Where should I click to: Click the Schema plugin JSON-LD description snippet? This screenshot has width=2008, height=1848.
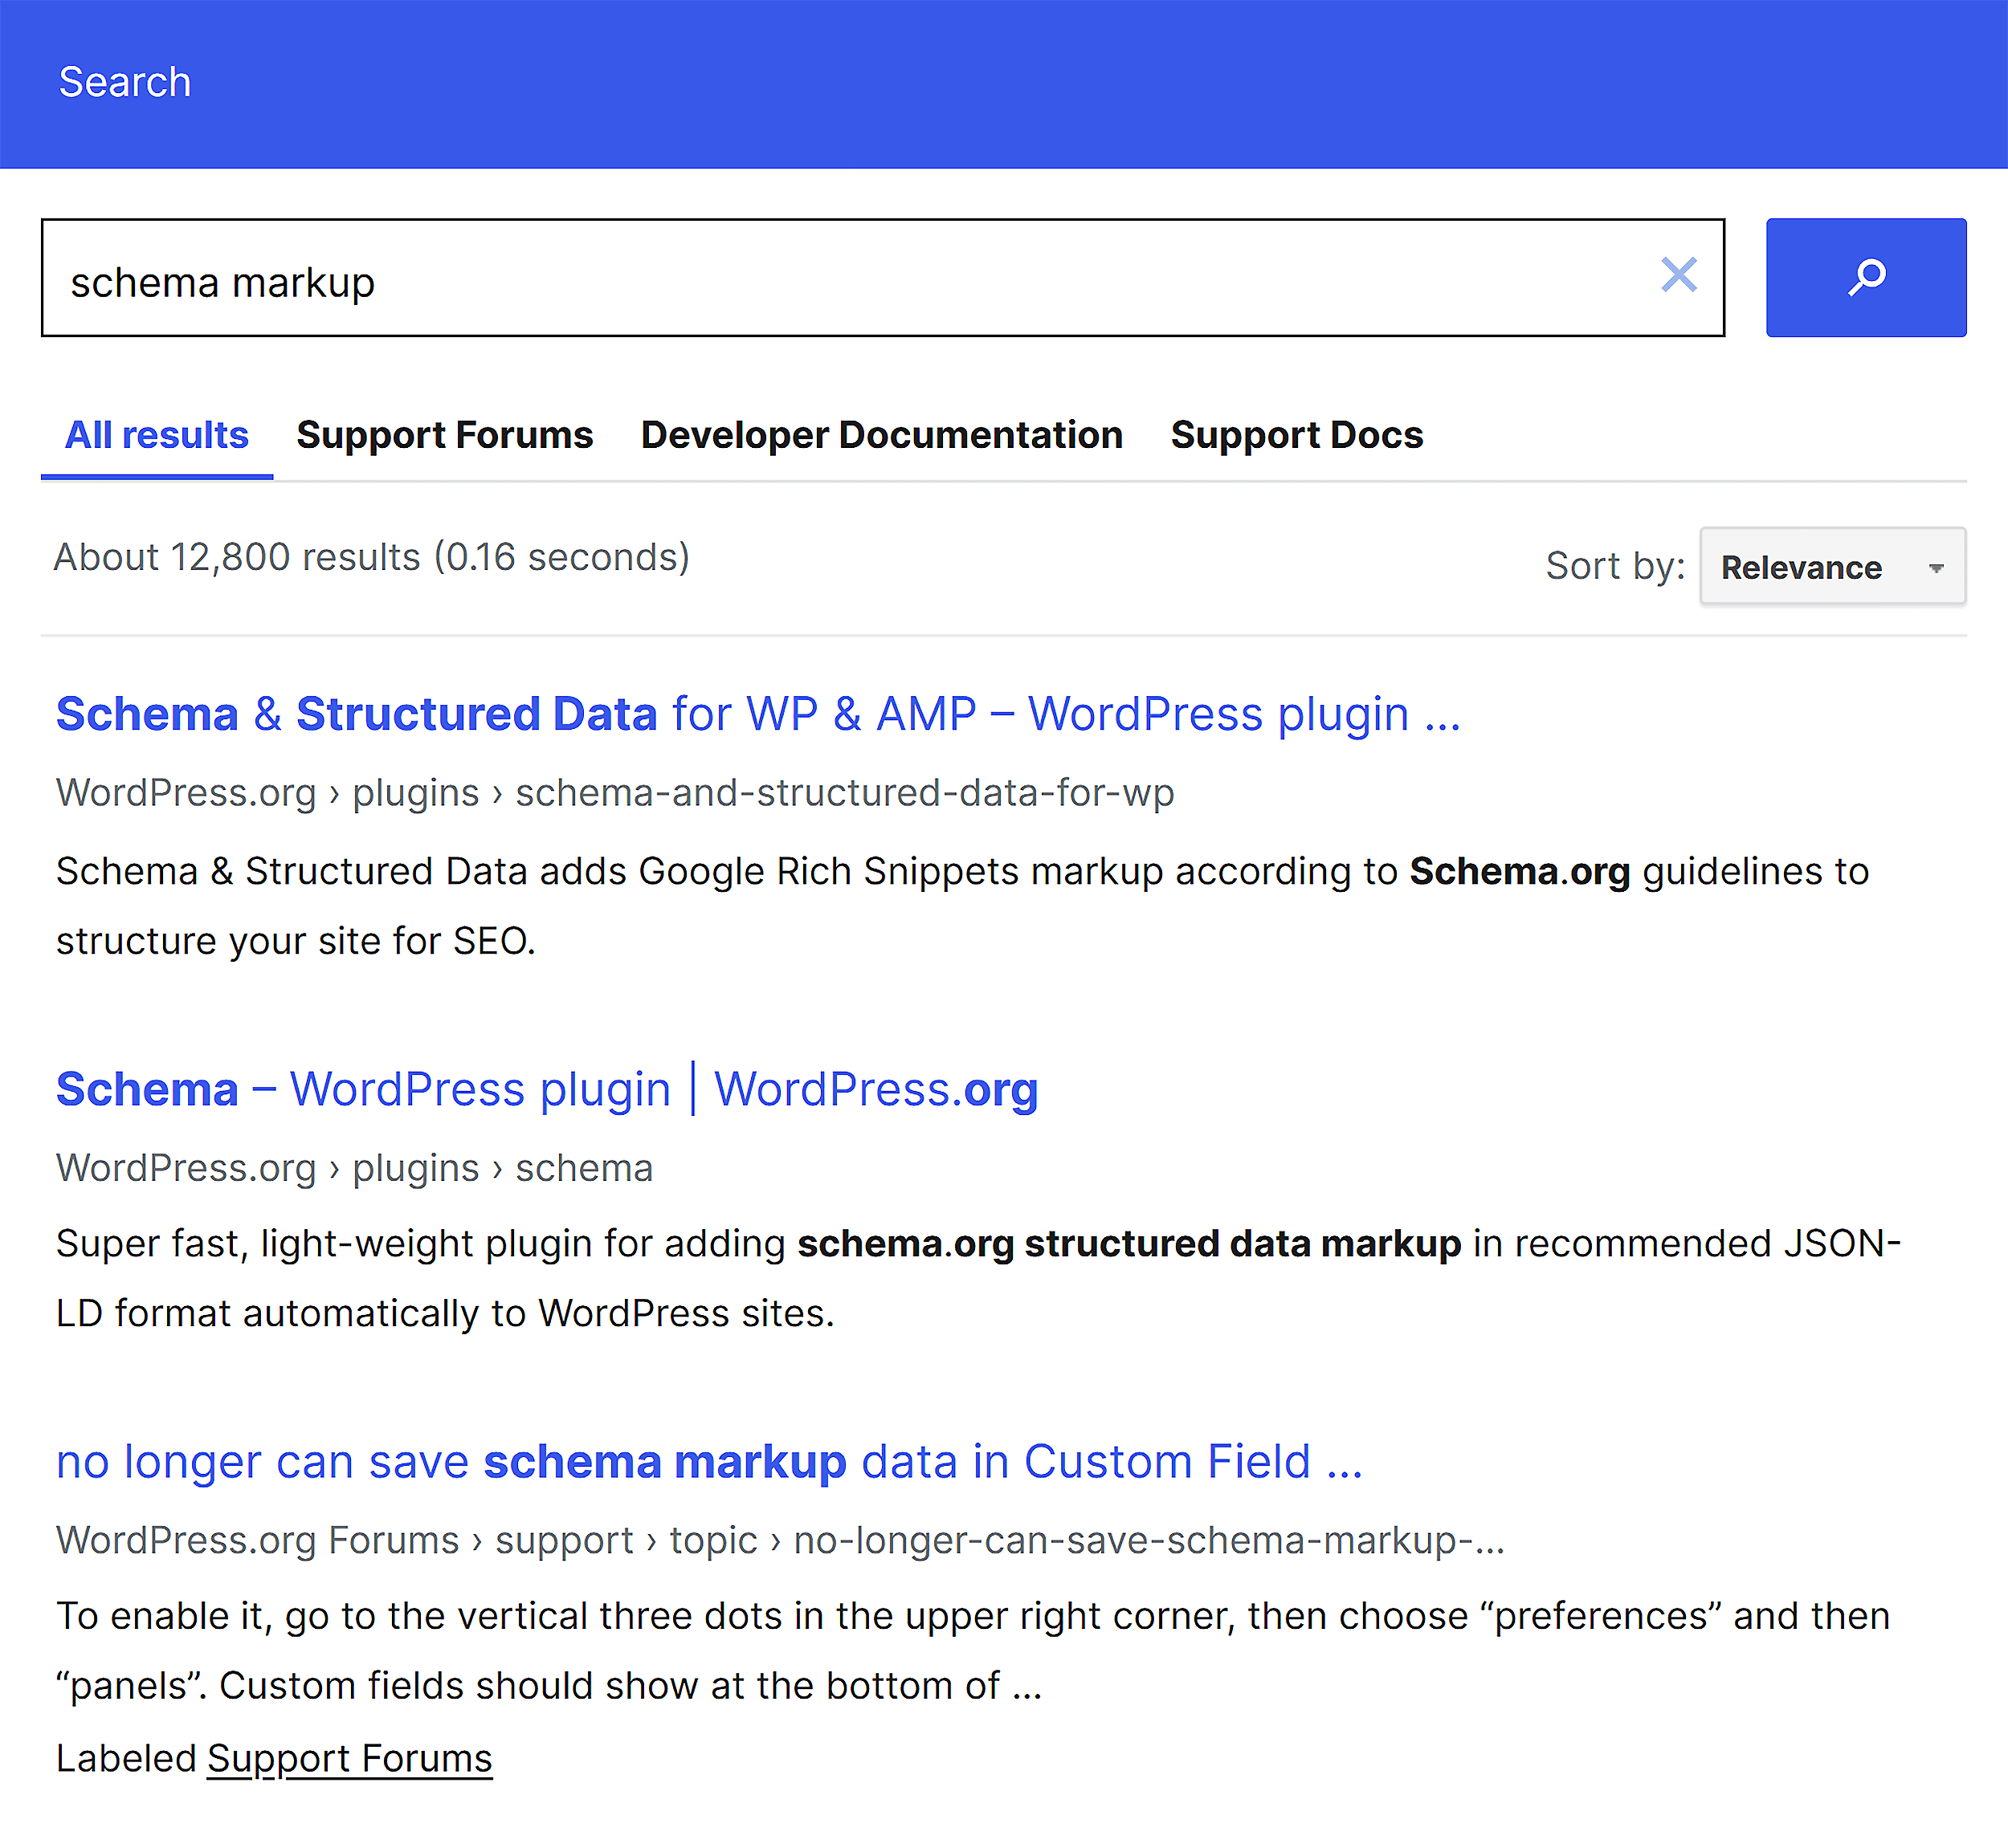[977, 1278]
